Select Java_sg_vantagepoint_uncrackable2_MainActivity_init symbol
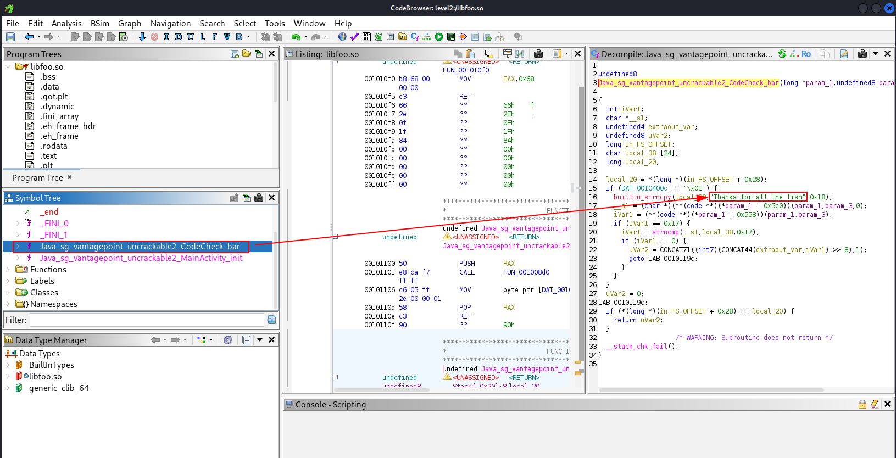Image resolution: width=896 pixels, height=458 pixels. click(141, 258)
